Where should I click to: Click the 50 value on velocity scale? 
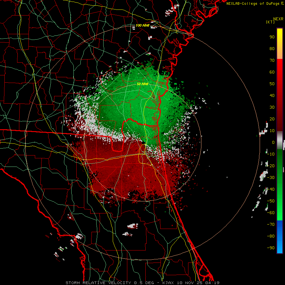point(272,84)
